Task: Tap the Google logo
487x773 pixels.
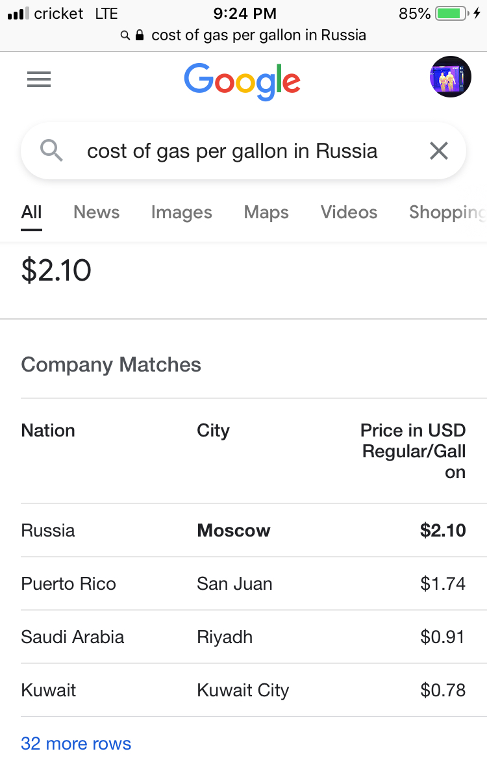Action: [242, 81]
